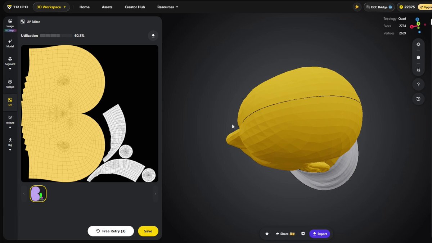The height and width of the screenshot is (243, 432).
Task: Download the UV map image
Action: [153, 36]
